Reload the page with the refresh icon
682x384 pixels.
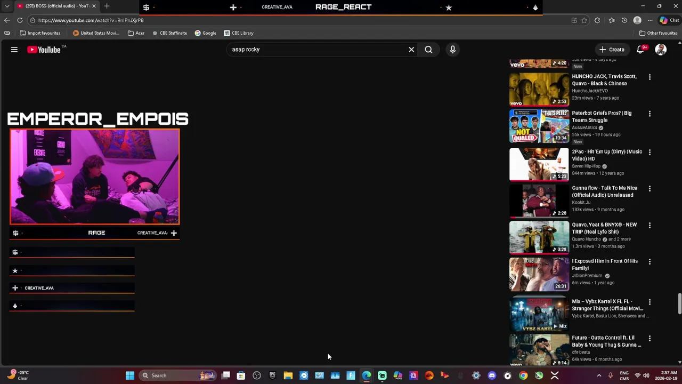click(20, 20)
